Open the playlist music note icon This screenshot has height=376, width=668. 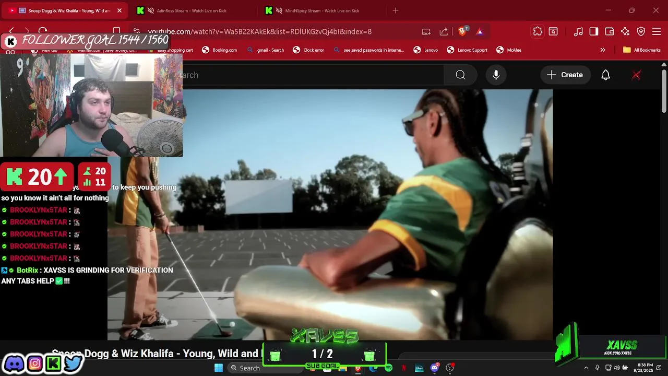(578, 31)
